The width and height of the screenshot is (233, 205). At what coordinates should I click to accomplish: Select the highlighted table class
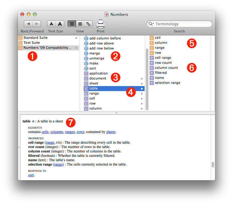point(114,89)
